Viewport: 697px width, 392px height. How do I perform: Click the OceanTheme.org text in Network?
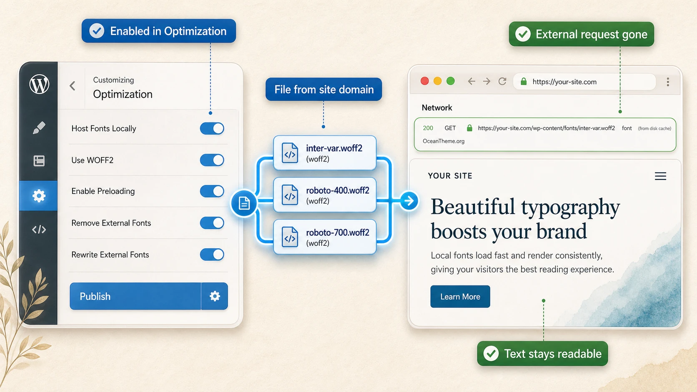(444, 141)
